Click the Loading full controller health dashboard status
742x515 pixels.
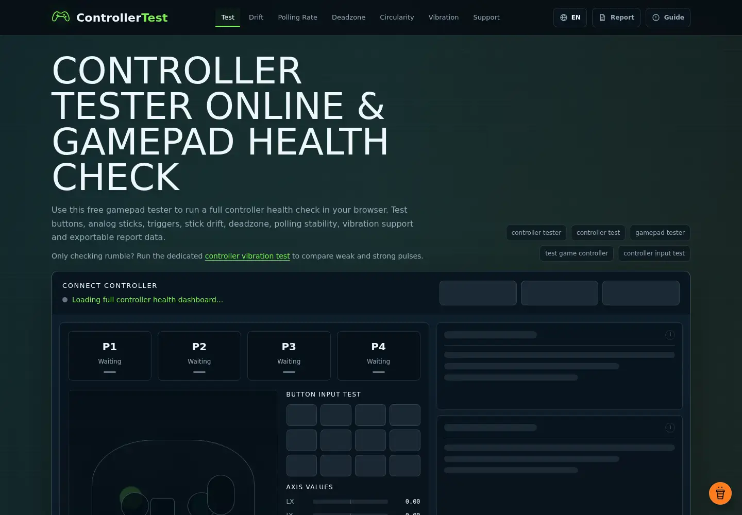pos(147,300)
